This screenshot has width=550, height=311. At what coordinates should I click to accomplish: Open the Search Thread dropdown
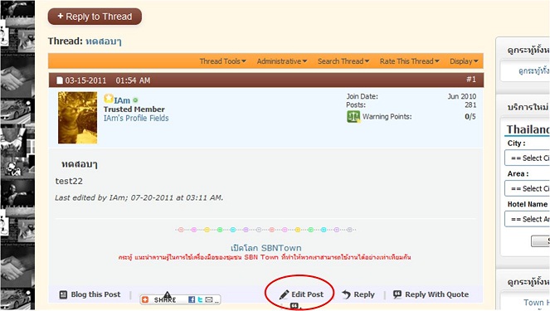343,61
